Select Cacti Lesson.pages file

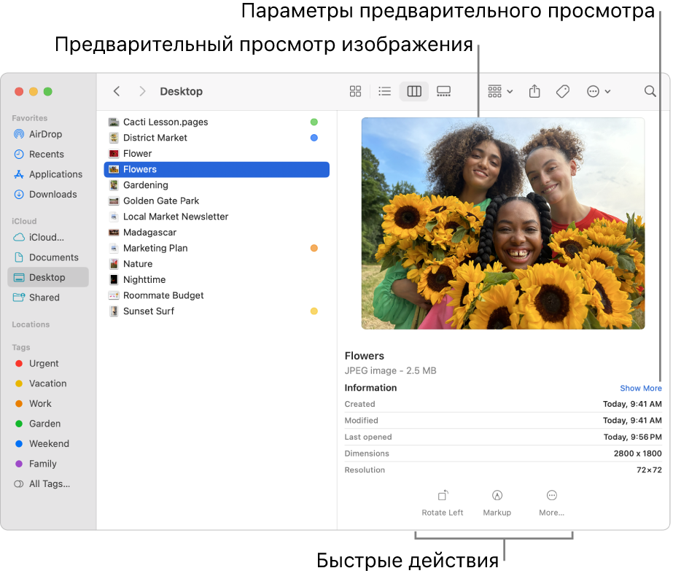click(217, 122)
